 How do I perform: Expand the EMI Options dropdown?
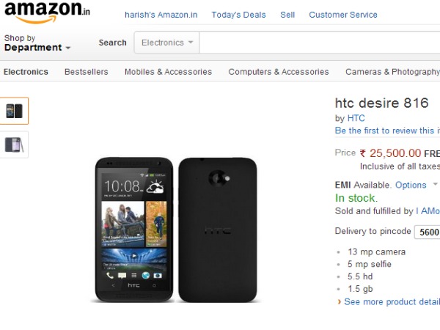pos(417,185)
